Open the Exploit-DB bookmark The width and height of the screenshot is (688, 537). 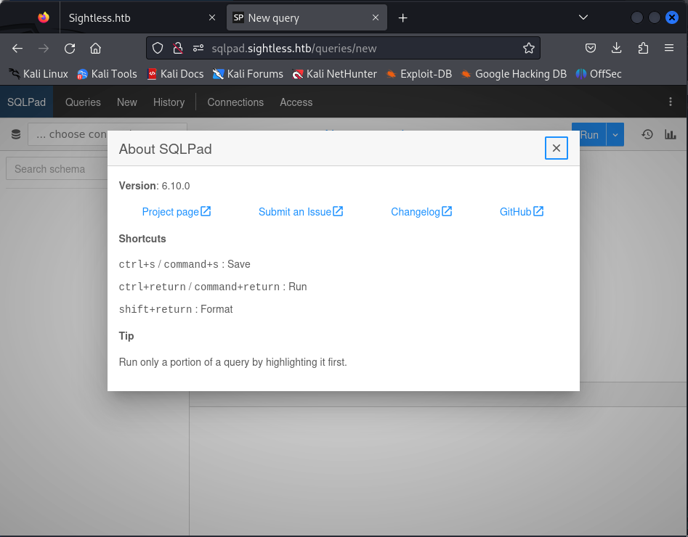(x=418, y=74)
